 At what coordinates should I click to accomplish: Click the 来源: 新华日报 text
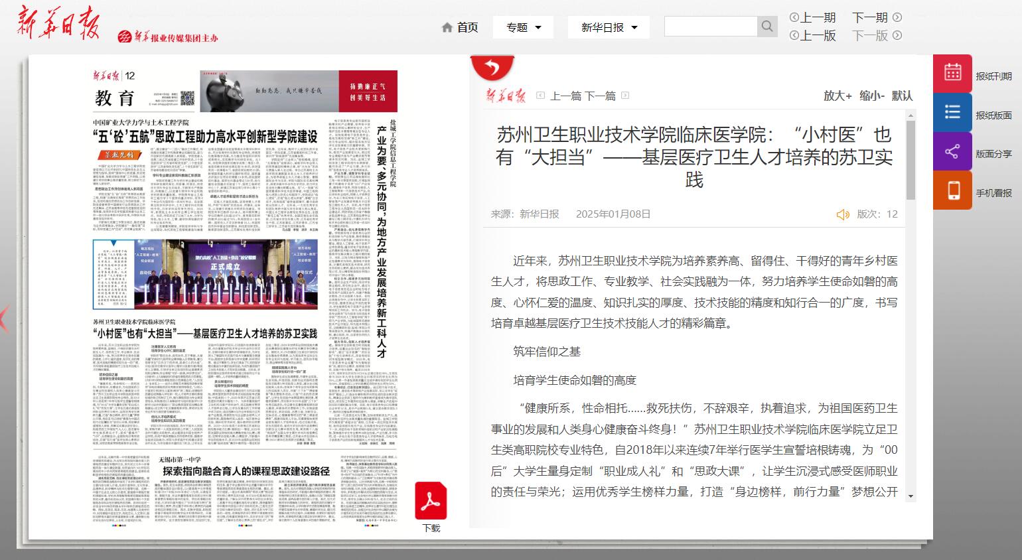(x=525, y=214)
